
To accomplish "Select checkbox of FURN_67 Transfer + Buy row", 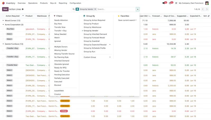I will point(3,50).
